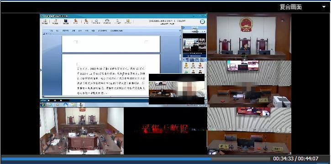Expand the side panel with blue chevron
This screenshot has width=331, height=164.
tap(184, 28)
